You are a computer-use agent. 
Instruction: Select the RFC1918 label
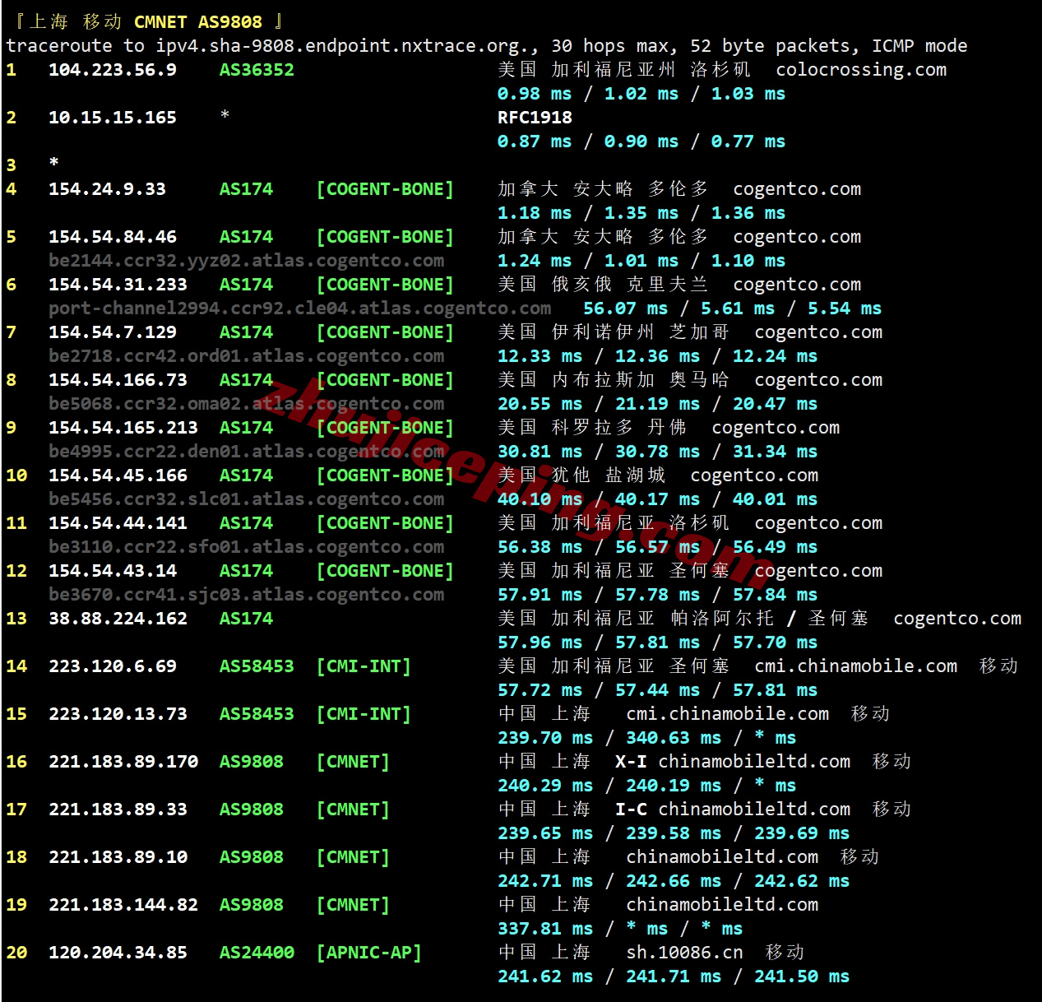pyautogui.click(x=535, y=118)
